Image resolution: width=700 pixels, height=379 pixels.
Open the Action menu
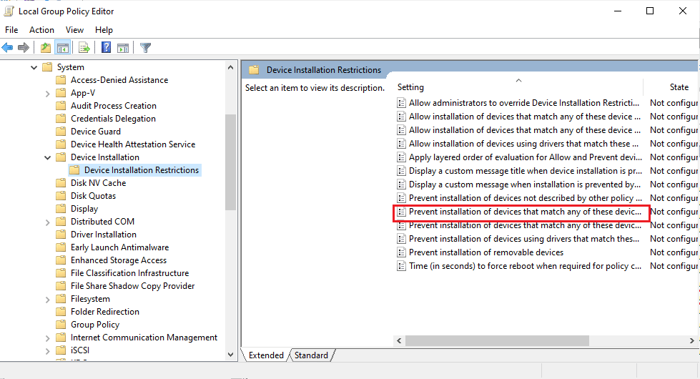tap(41, 30)
